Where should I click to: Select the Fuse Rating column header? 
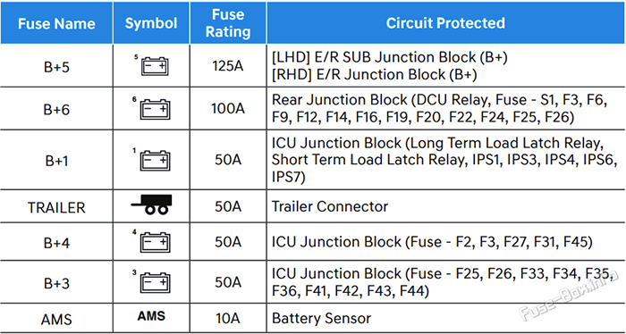click(x=228, y=23)
